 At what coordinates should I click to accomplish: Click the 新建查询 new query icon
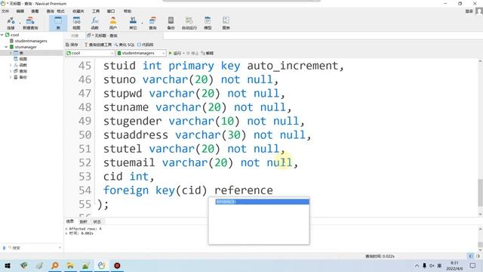click(x=30, y=23)
